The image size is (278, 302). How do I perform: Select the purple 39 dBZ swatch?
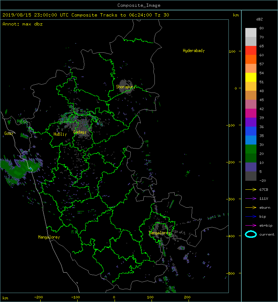point(251,122)
